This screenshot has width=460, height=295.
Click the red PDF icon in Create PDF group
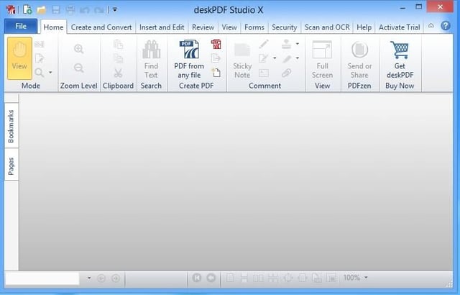[216, 45]
